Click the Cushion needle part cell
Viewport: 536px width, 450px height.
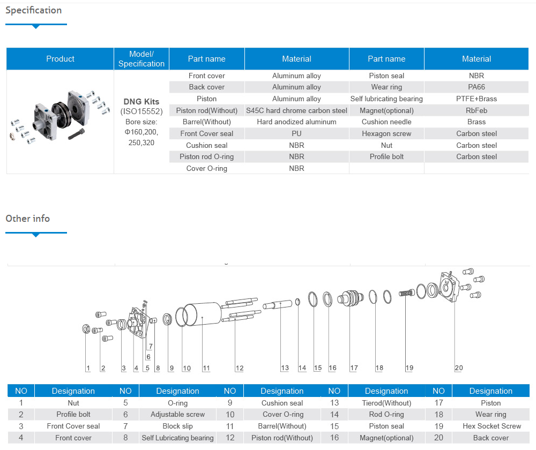(386, 122)
